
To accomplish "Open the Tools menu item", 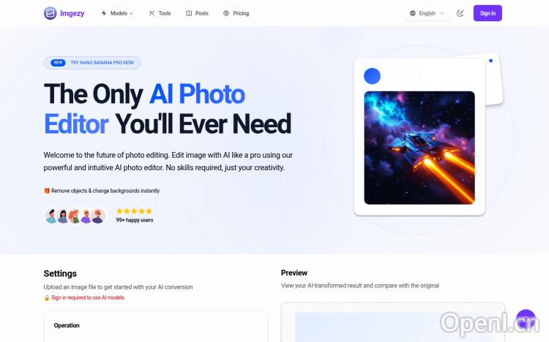I will pyautogui.click(x=160, y=13).
